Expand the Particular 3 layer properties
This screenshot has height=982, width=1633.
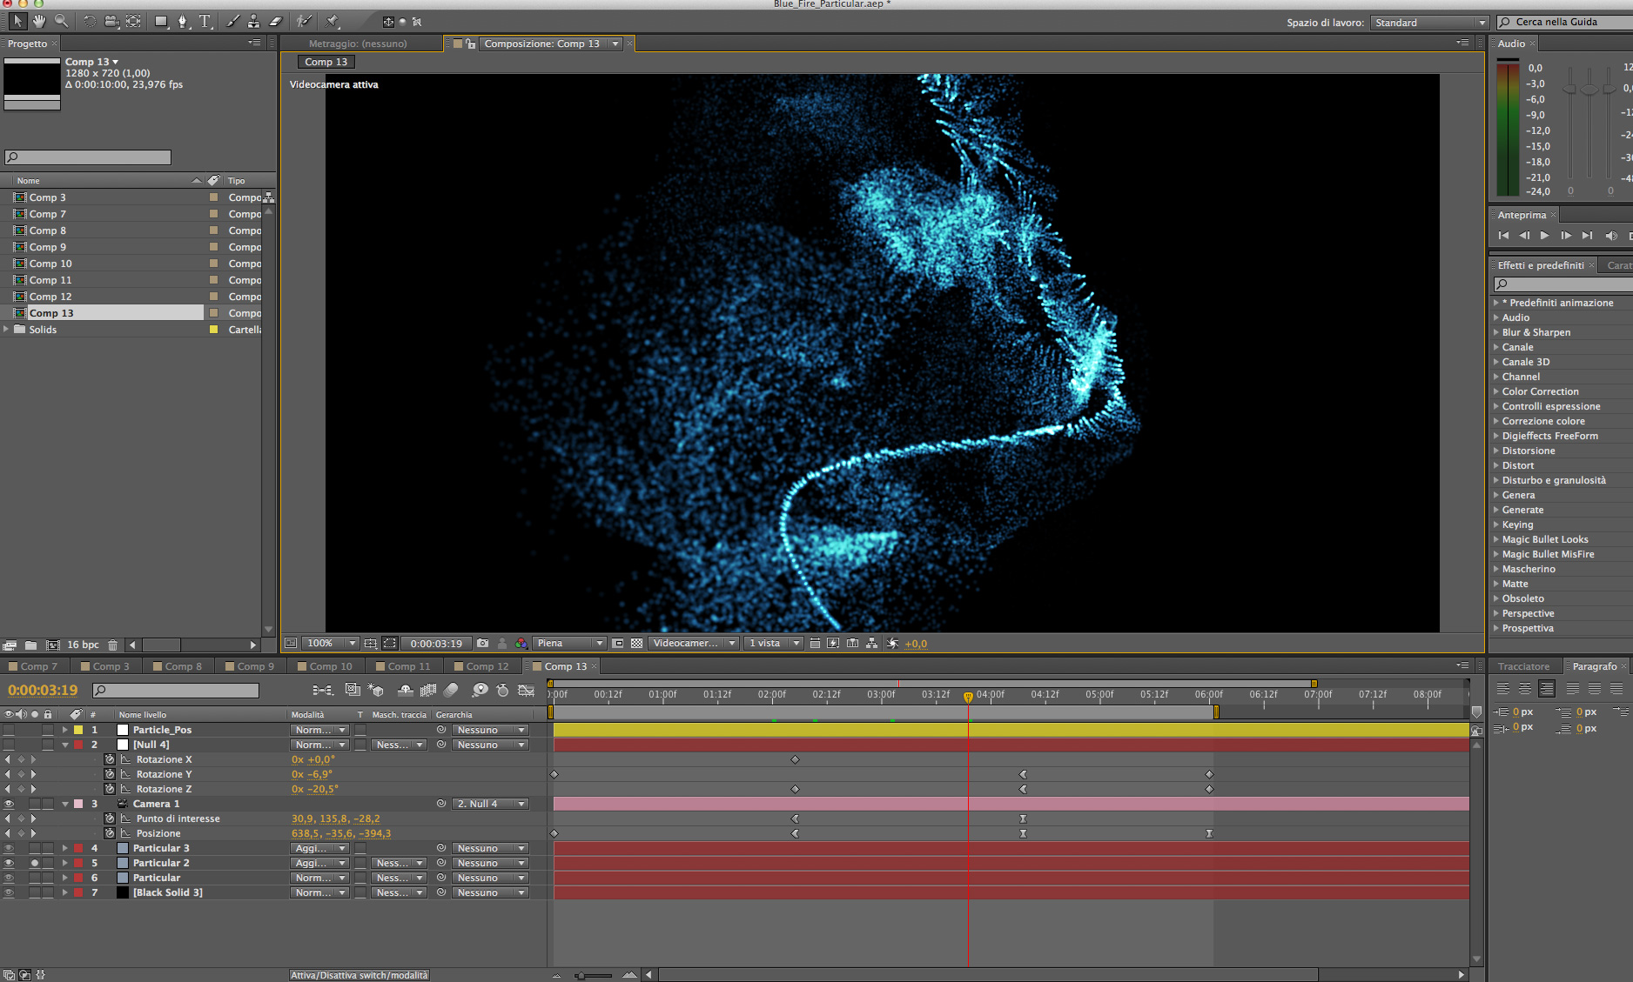65,848
